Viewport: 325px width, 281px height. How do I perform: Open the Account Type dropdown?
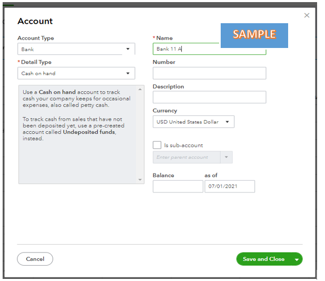click(76, 49)
